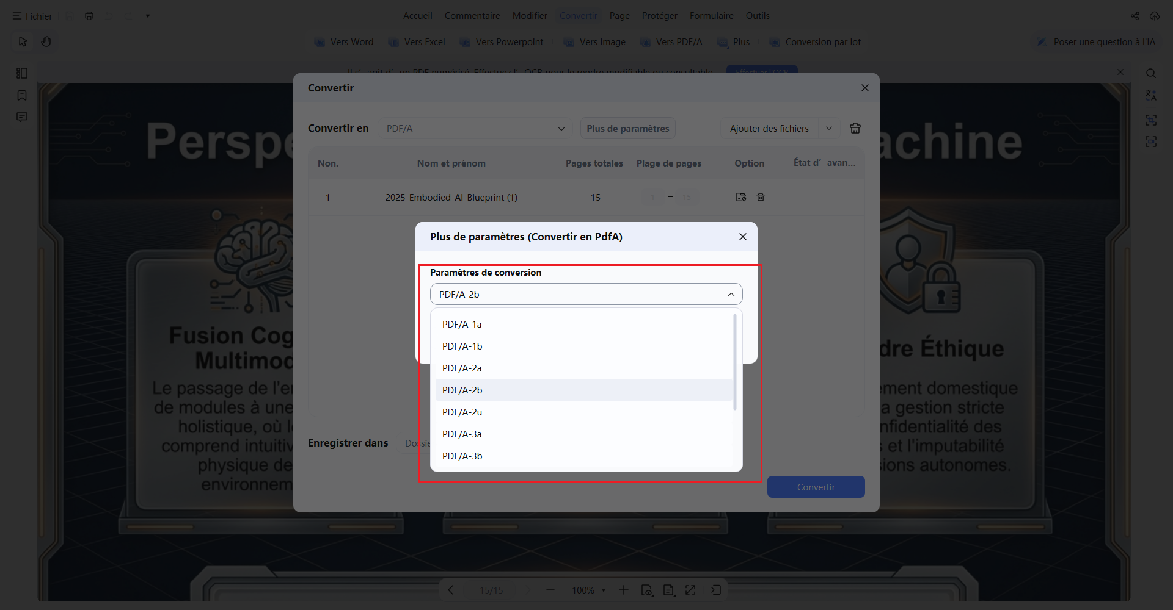Open output folder icon for 2025_Embodied_AI_Blueprint row
The height and width of the screenshot is (610, 1173).
(x=741, y=197)
